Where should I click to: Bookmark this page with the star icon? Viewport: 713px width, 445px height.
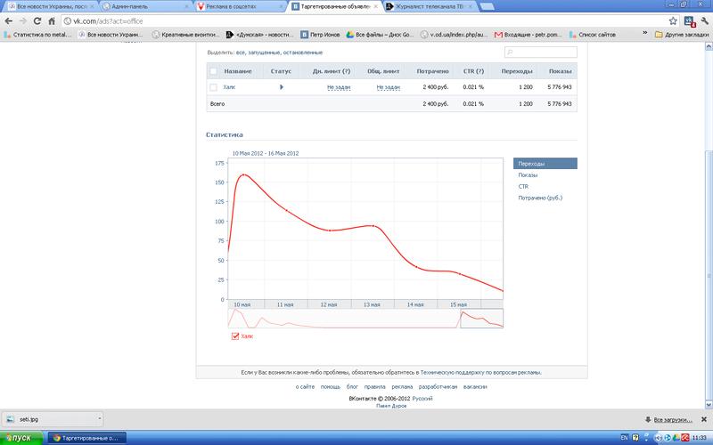673,20
